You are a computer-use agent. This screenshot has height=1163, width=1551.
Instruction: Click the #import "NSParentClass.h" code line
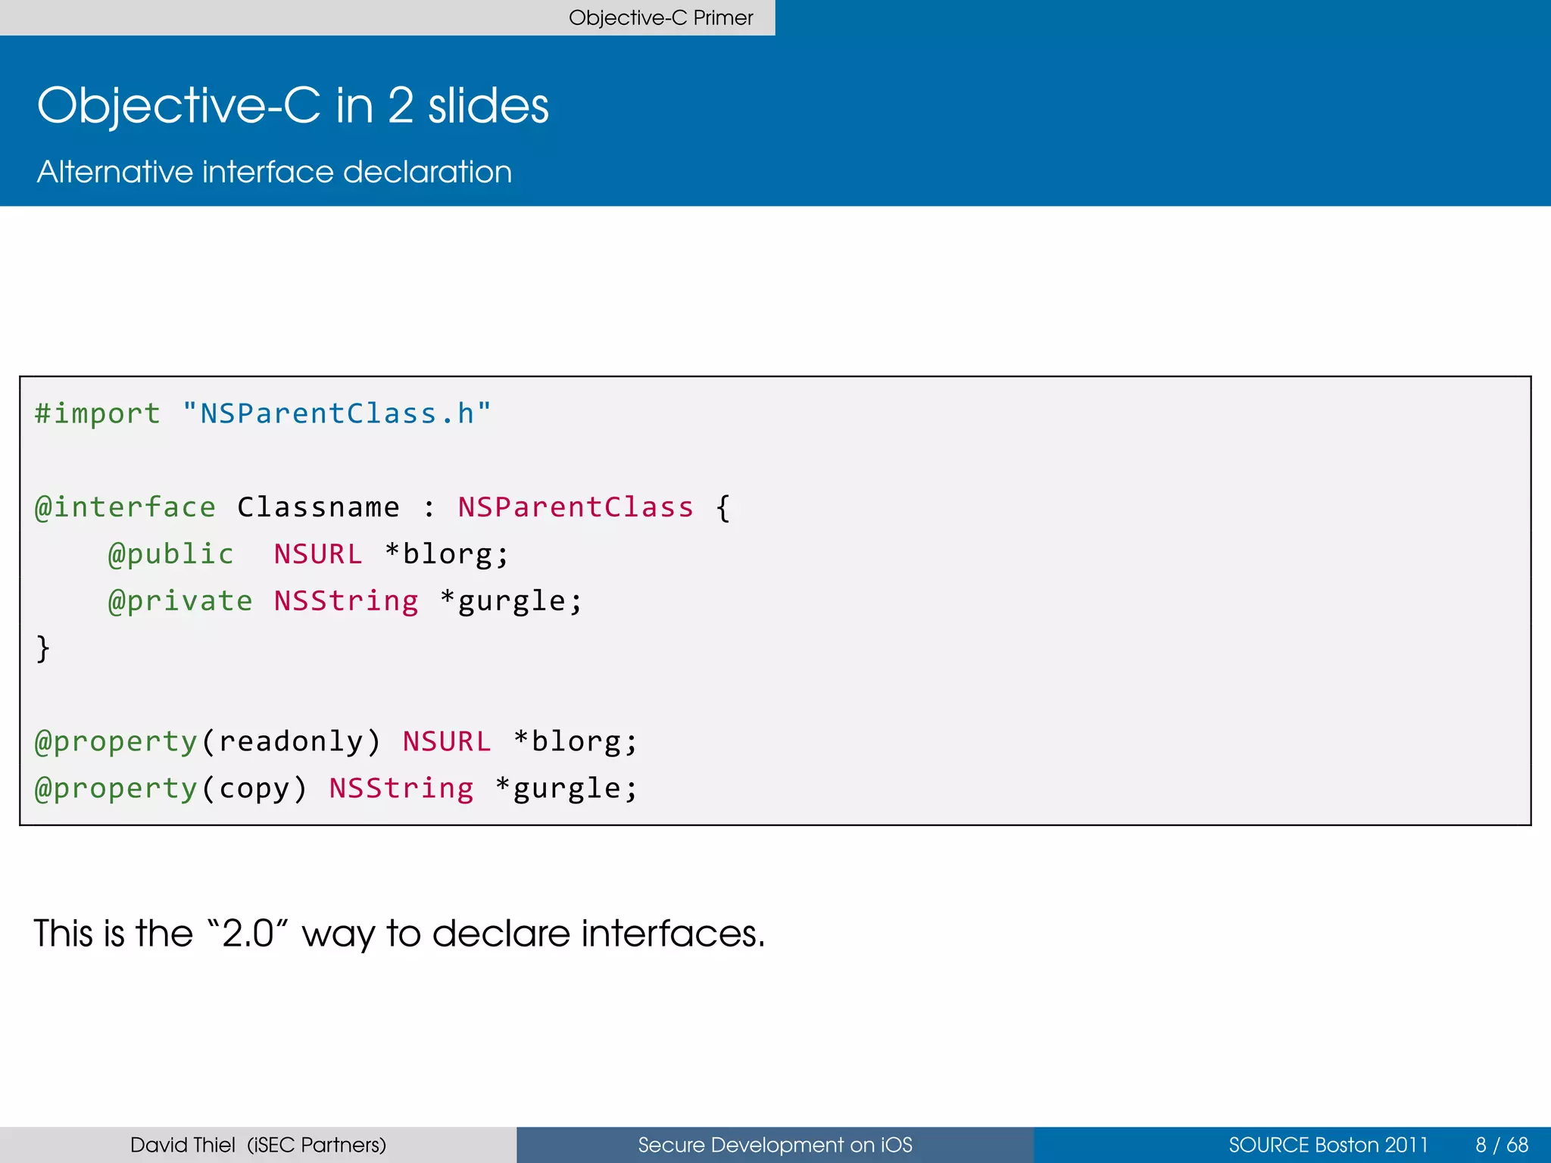pyautogui.click(x=263, y=413)
